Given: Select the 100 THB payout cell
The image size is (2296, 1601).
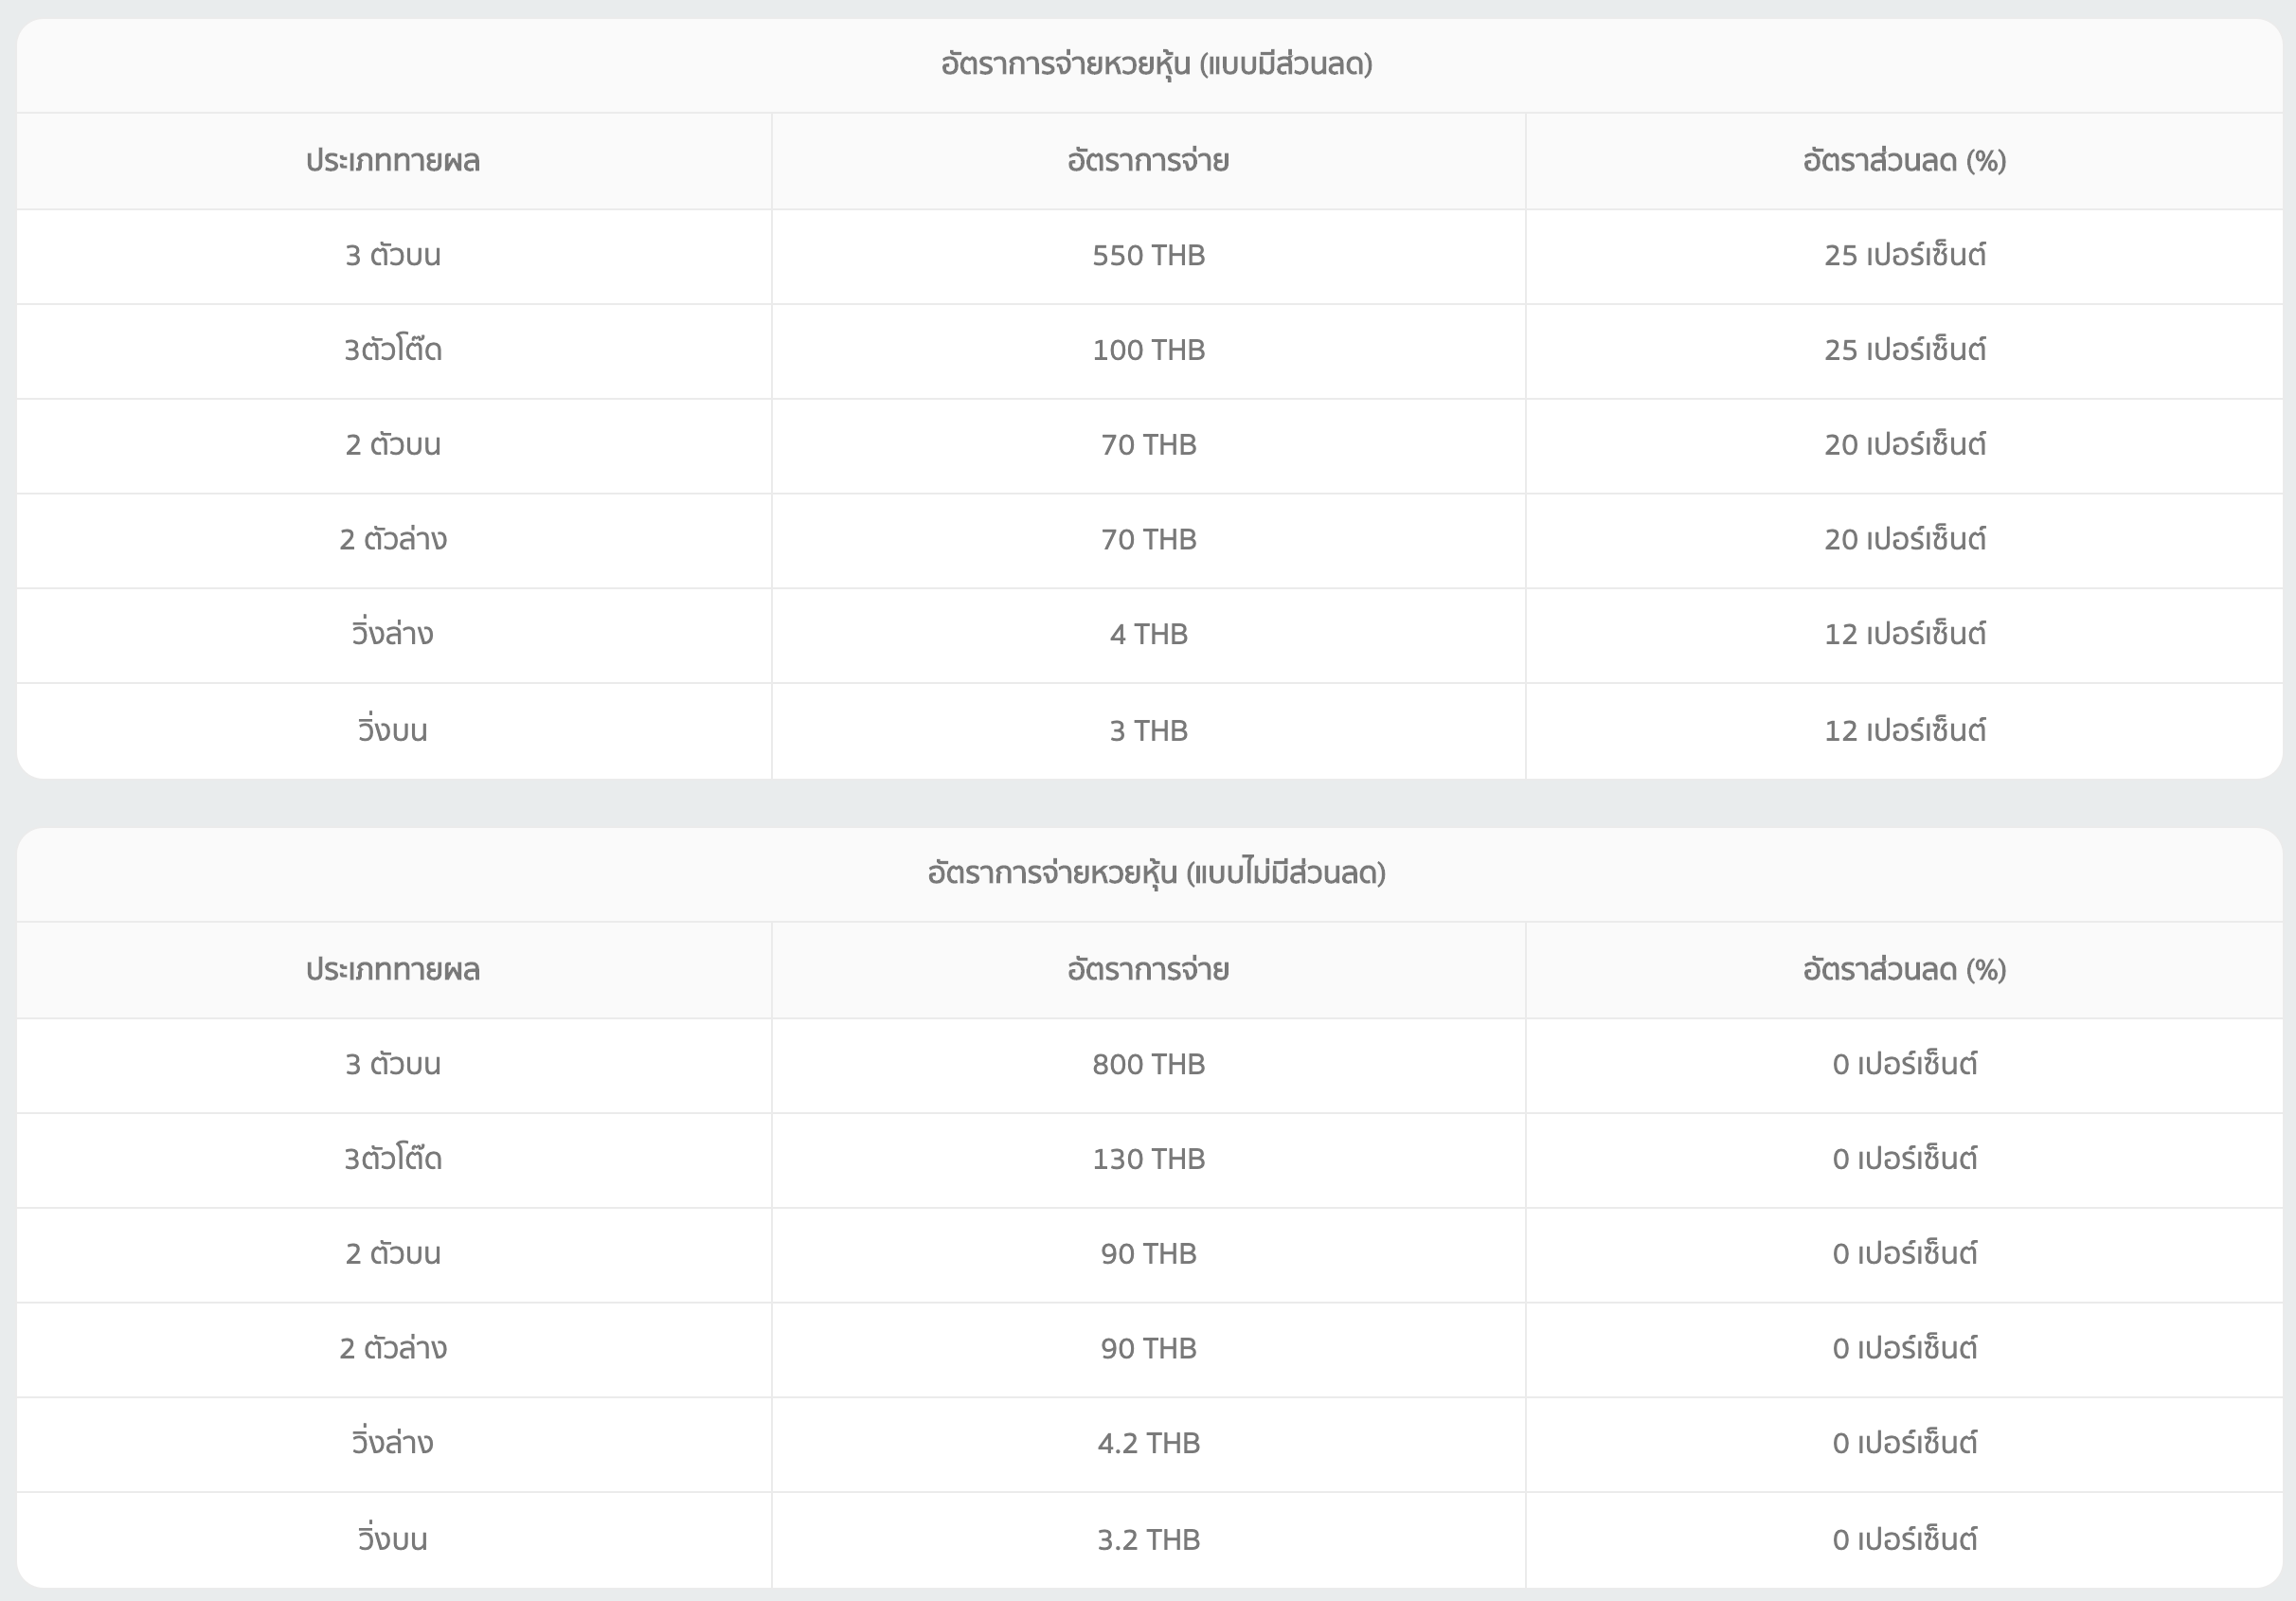Looking at the screenshot, I should click(x=1148, y=350).
